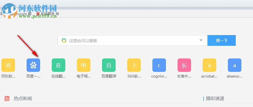Open the yellow 电 shortcut tile
The height and width of the screenshot is (107, 253).
click(x=84, y=65)
